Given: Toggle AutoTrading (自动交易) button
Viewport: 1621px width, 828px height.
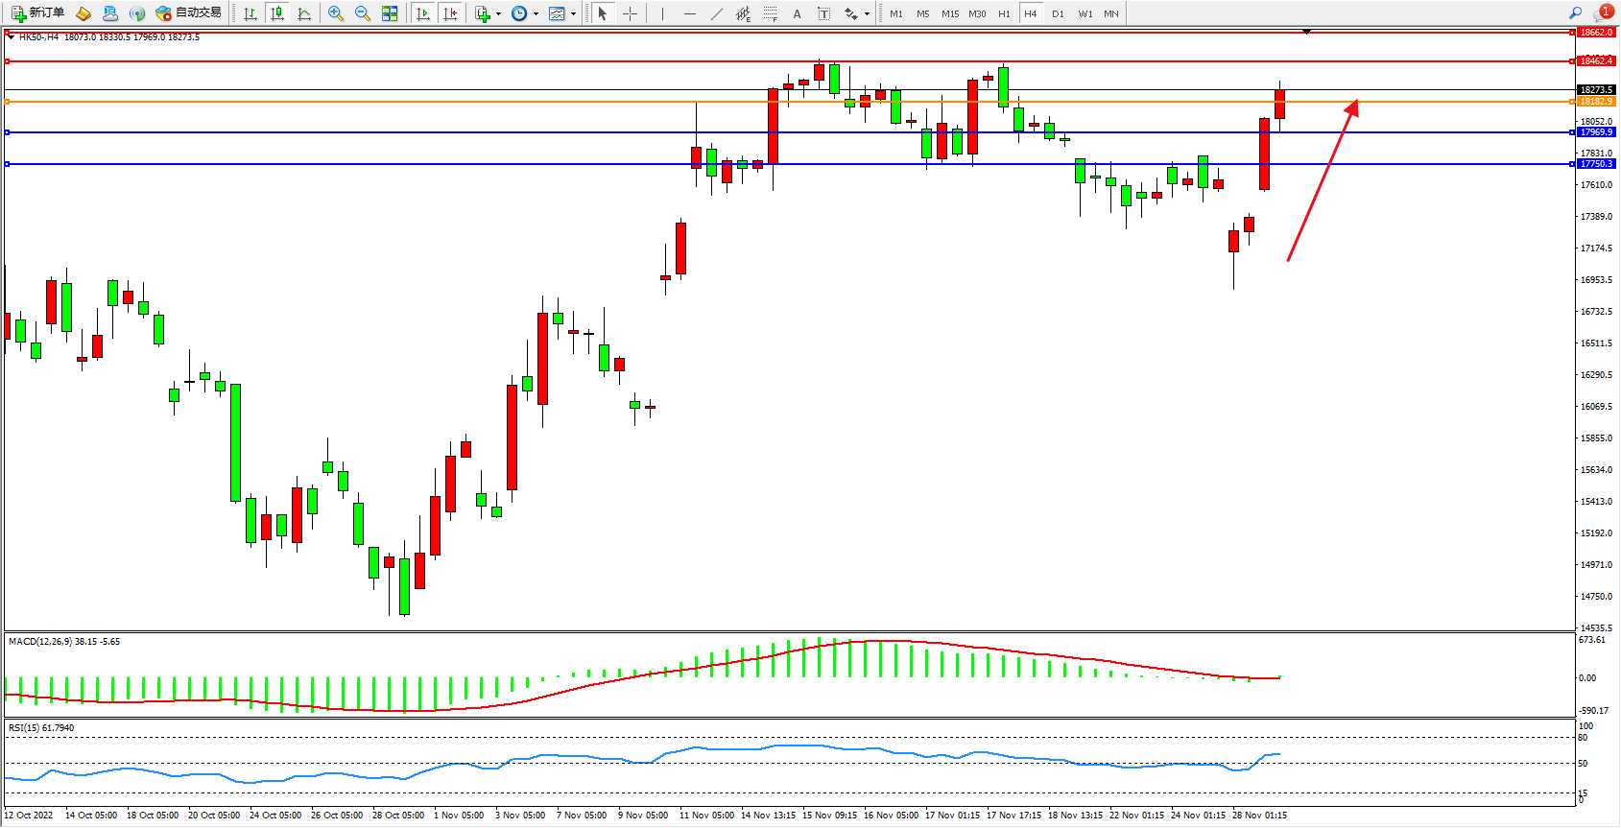Looking at the screenshot, I should coord(189,13).
